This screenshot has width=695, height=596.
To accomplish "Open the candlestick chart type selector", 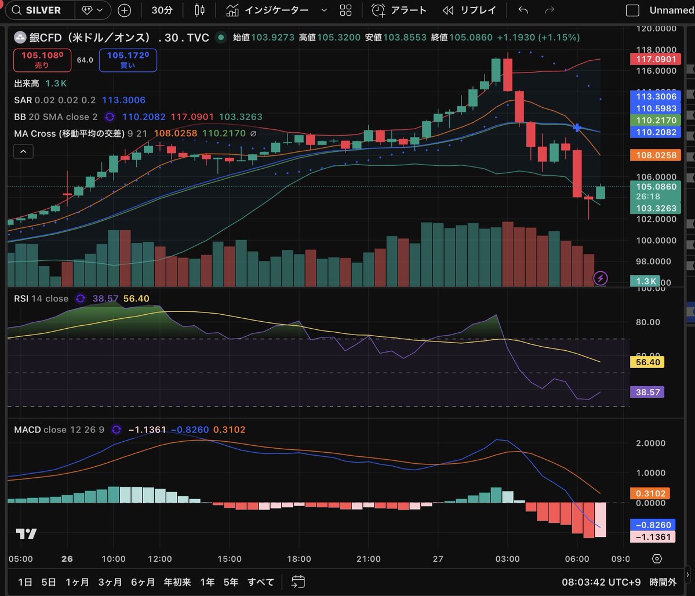I will pyautogui.click(x=200, y=10).
